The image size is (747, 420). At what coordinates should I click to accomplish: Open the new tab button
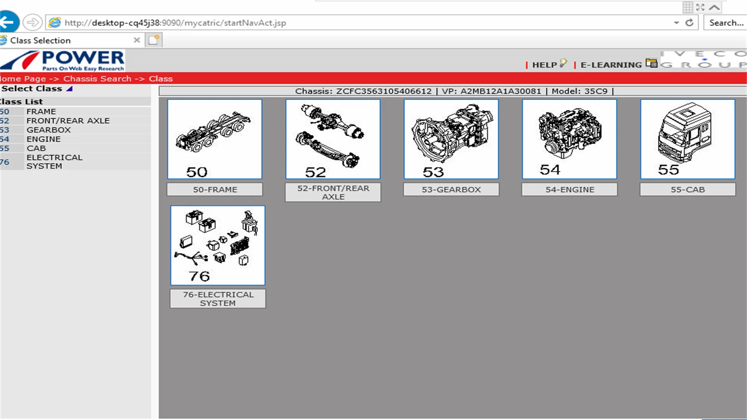point(154,40)
